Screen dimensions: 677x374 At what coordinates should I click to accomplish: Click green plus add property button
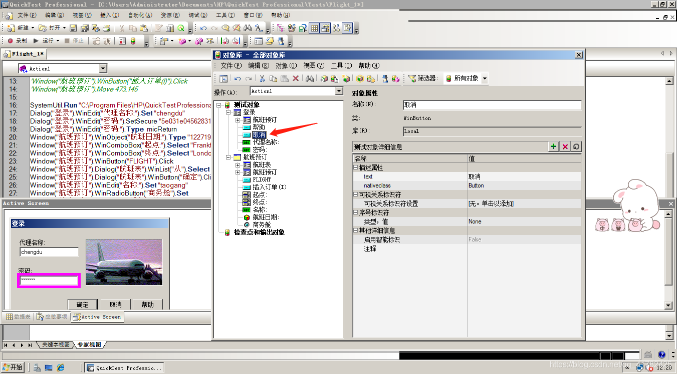pos(553,146)
